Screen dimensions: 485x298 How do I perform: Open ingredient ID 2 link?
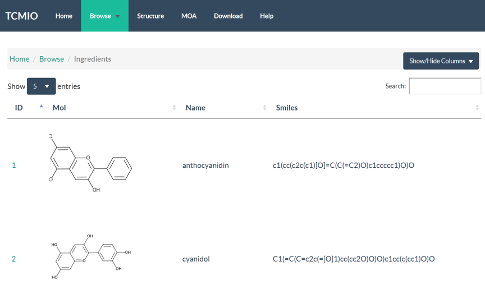tap(13, 259)
